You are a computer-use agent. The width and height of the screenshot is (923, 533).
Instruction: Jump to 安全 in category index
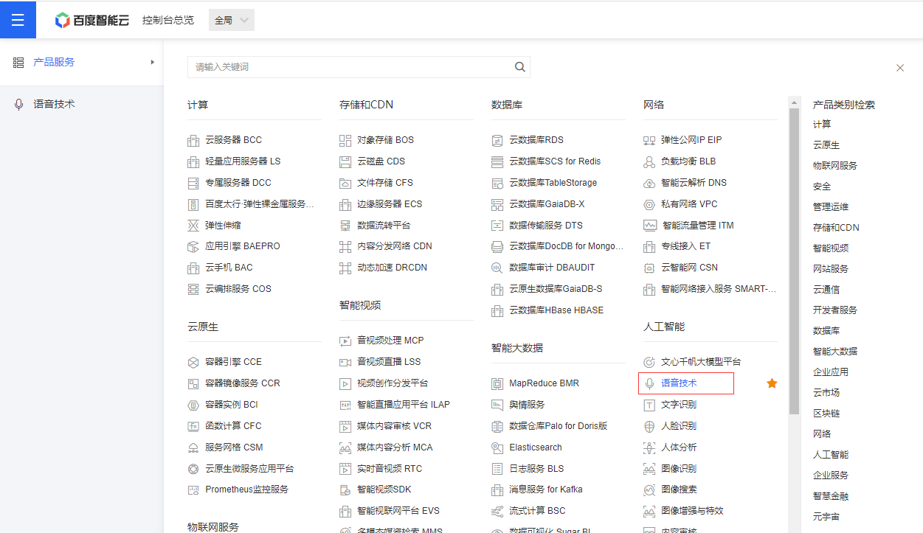(822, 187)
